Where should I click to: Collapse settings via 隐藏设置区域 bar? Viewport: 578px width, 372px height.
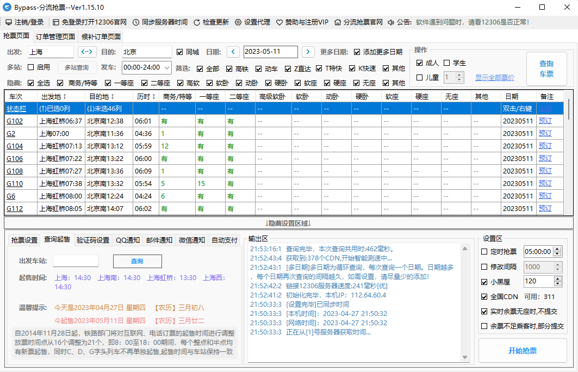[288, 223]
